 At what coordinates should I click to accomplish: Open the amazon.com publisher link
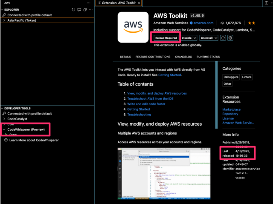click(203, 23)
